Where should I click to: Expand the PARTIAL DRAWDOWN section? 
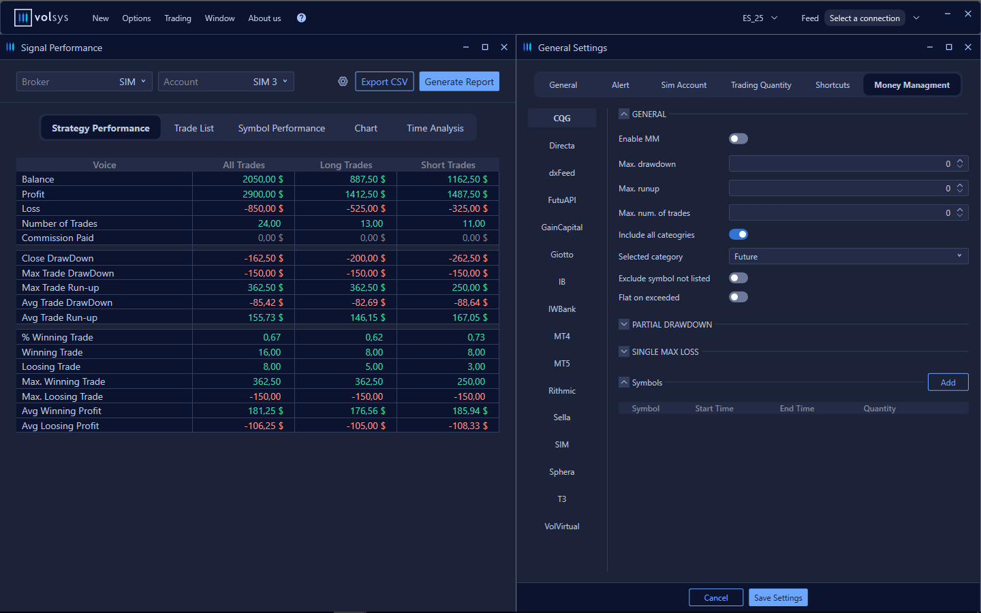[624, 325]
